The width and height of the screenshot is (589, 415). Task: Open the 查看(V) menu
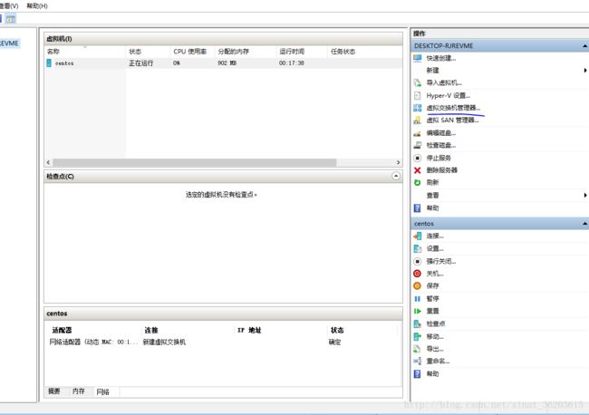coord(8,5)
